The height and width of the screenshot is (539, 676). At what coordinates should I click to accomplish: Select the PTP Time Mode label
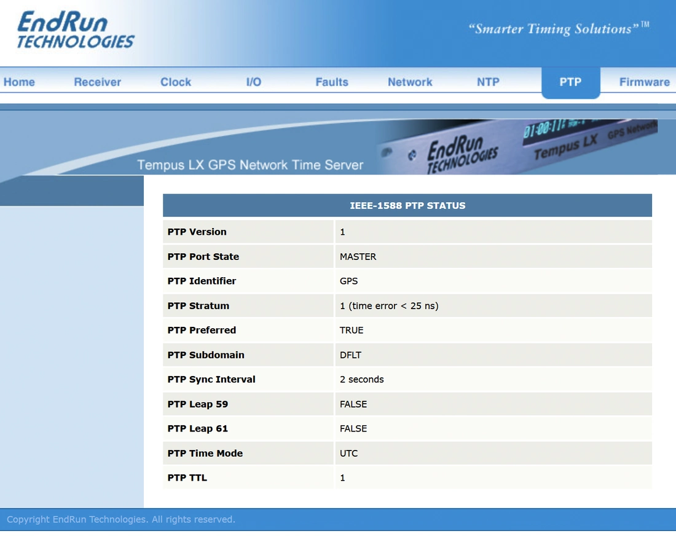click(205, 453)
